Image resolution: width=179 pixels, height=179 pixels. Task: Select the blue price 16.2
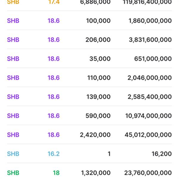(x=53, y=154)
